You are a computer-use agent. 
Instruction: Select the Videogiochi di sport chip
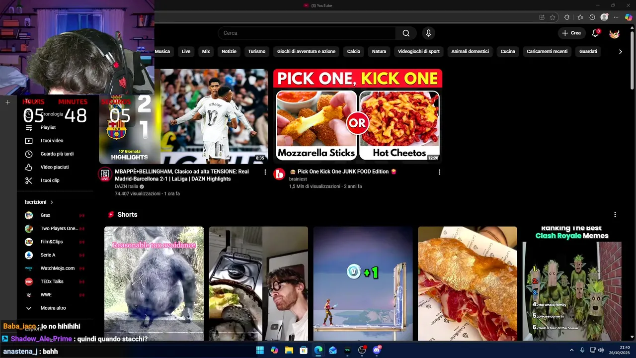click(x=419, y=52)
